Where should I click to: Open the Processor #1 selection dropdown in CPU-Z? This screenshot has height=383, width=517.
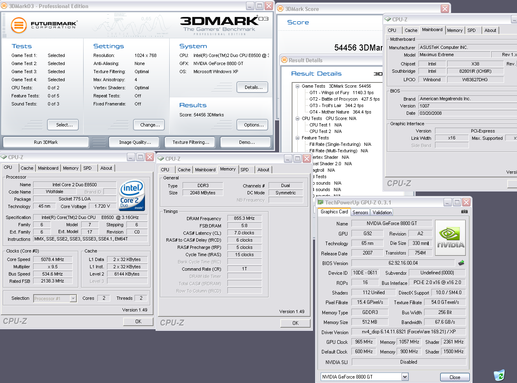pos(73,299)
